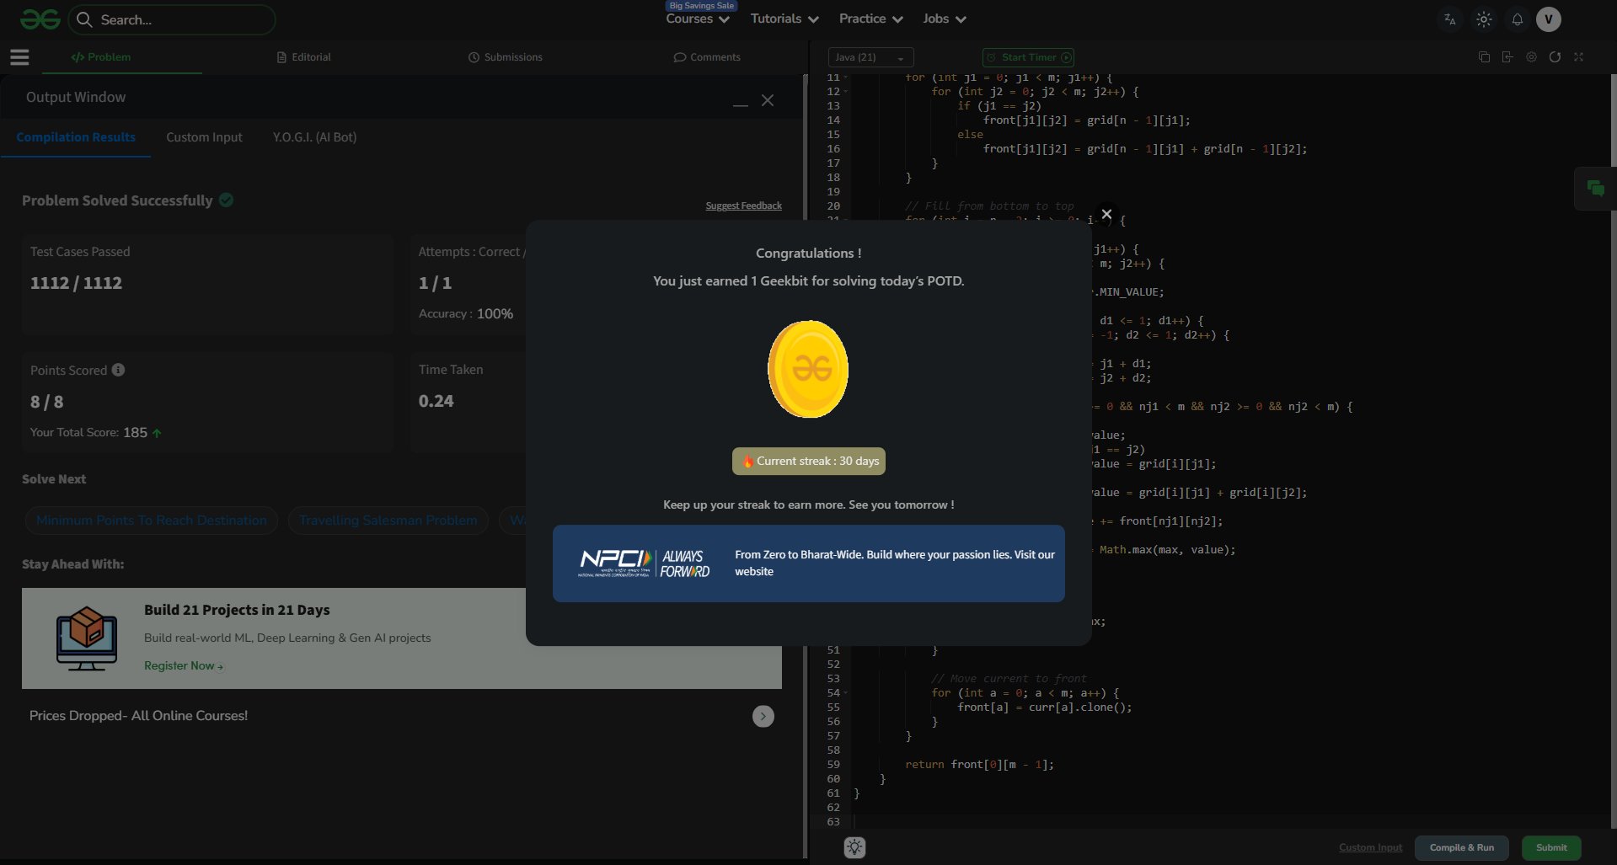Start the timer
This screenshot has width=1617, height=865.
[x=1028, y=57]
